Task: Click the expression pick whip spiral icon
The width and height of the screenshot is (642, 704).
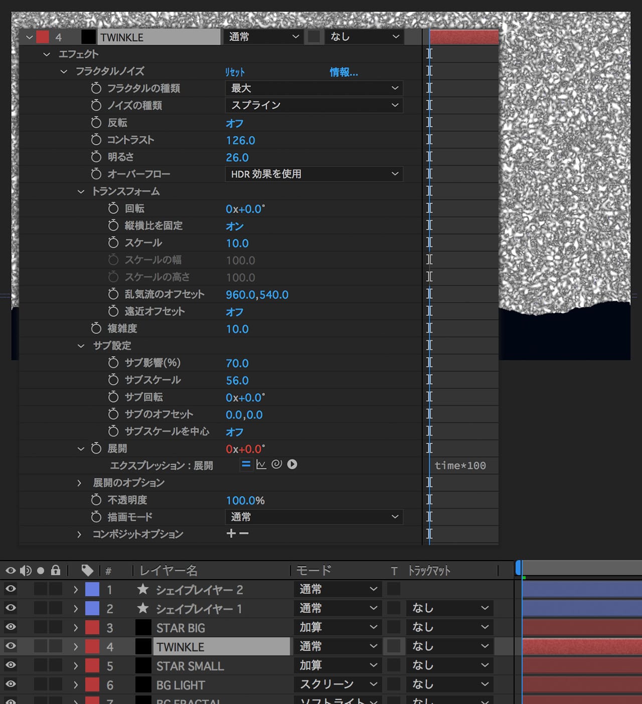Action: click(x=276, y=464)
